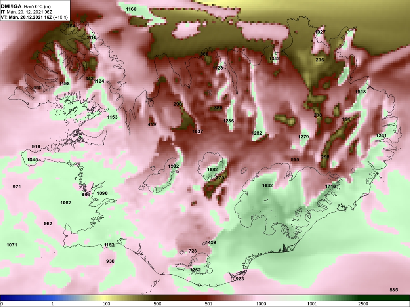Click the map value 1128
Viewport: 410px width, 307px height.
coord(218,68)
